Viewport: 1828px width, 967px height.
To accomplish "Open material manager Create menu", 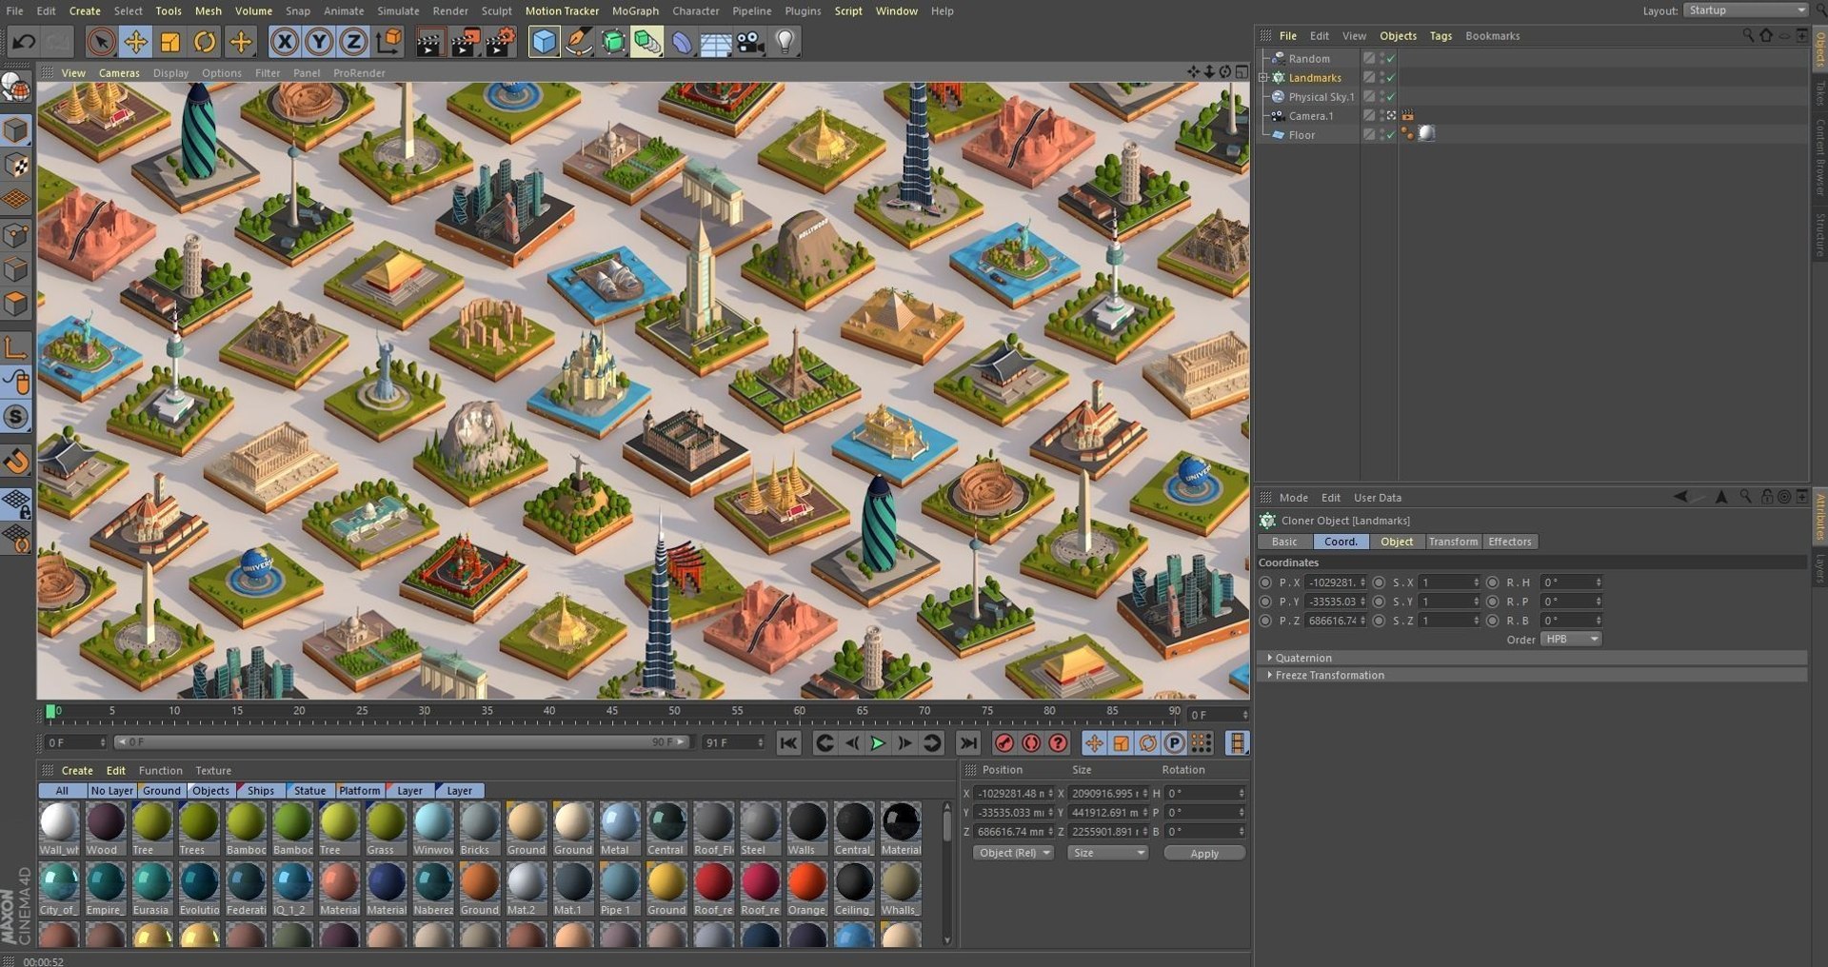I will tap(77, 770).
